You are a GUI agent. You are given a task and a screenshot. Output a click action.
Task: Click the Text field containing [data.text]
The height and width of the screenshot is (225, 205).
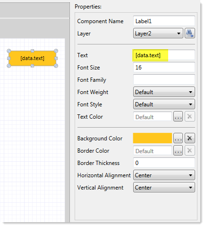pos(164,55)
